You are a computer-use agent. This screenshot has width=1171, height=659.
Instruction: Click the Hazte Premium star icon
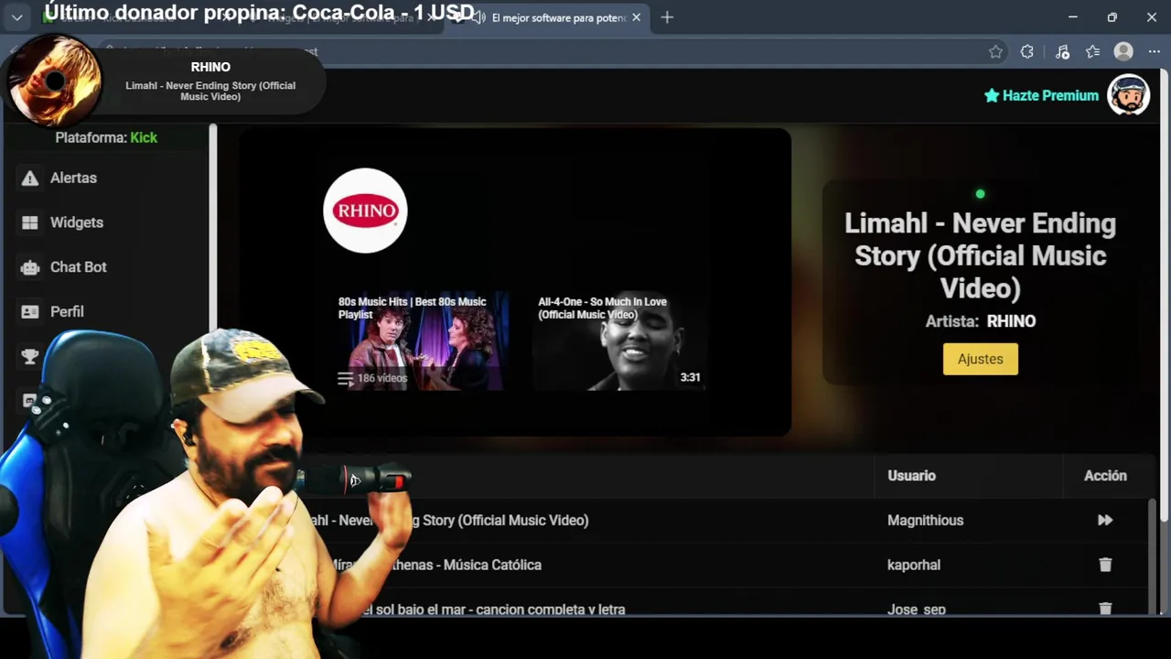(991, 95)
